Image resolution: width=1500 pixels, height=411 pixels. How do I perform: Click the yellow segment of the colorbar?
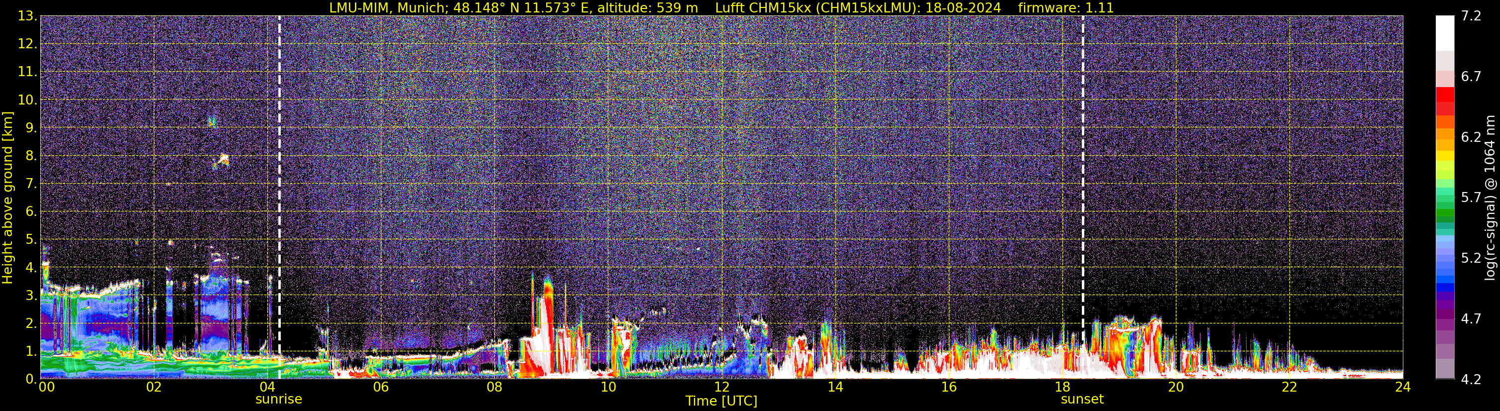[x=1445, y=156]
